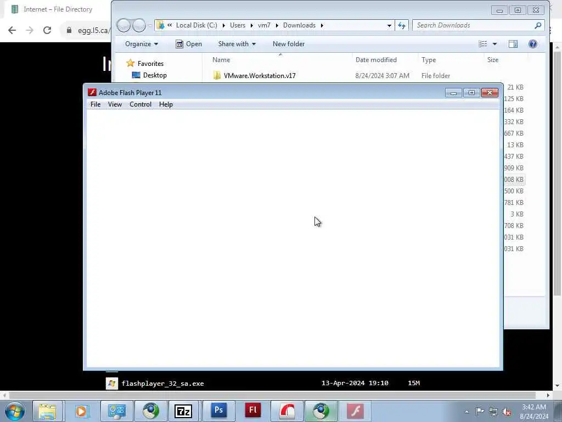Select vm7 in the breadcrumb path

point(264,25)
